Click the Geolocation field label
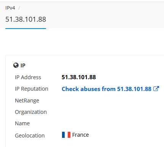 coord(30,136)
